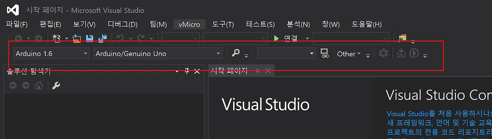Open the vMicro menu

click(189, 25)
